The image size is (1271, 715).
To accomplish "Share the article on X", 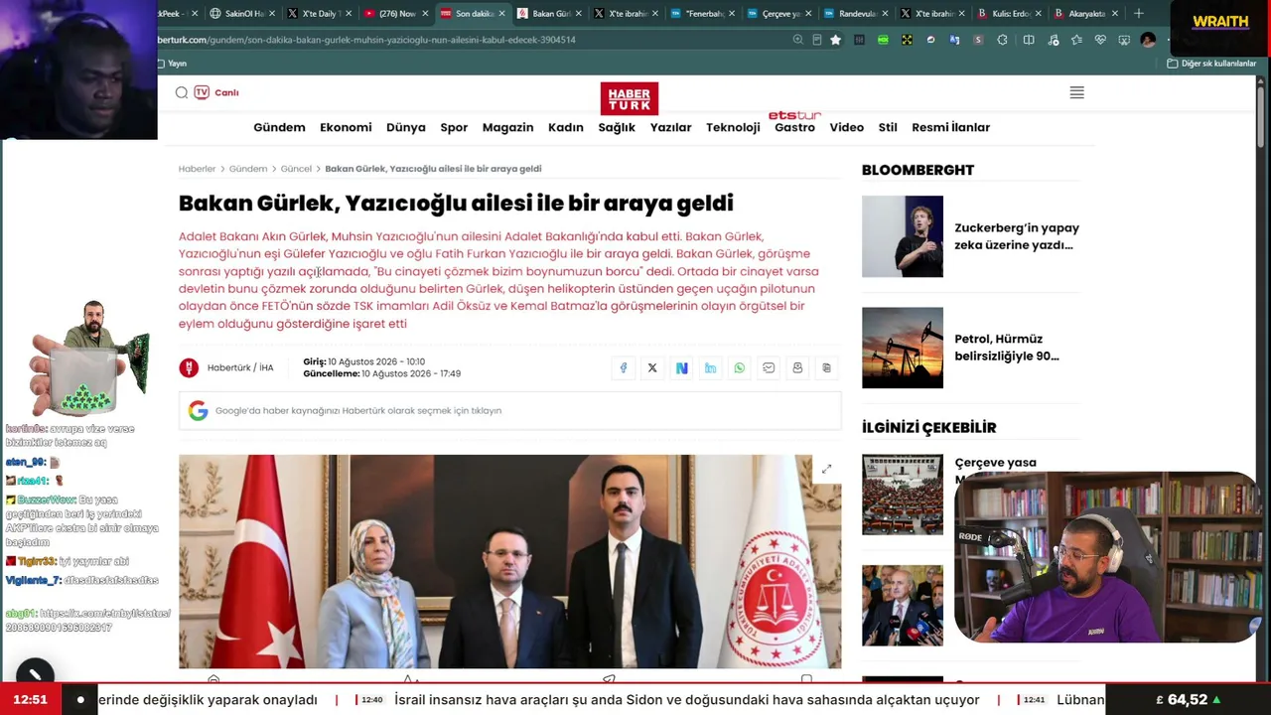I will click(x=652, y=368).
